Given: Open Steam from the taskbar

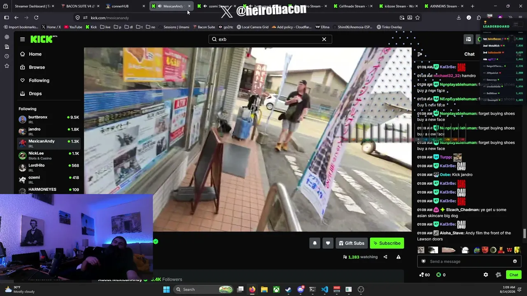Looking at the screenshot, I should 288,289.
